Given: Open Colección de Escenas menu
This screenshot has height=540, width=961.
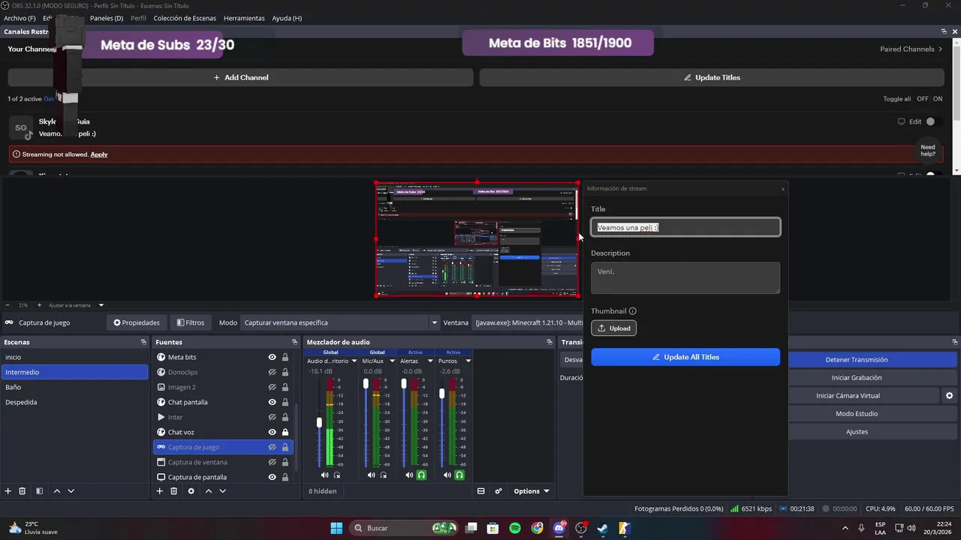Looking at the screenshot, I should 185,18.
